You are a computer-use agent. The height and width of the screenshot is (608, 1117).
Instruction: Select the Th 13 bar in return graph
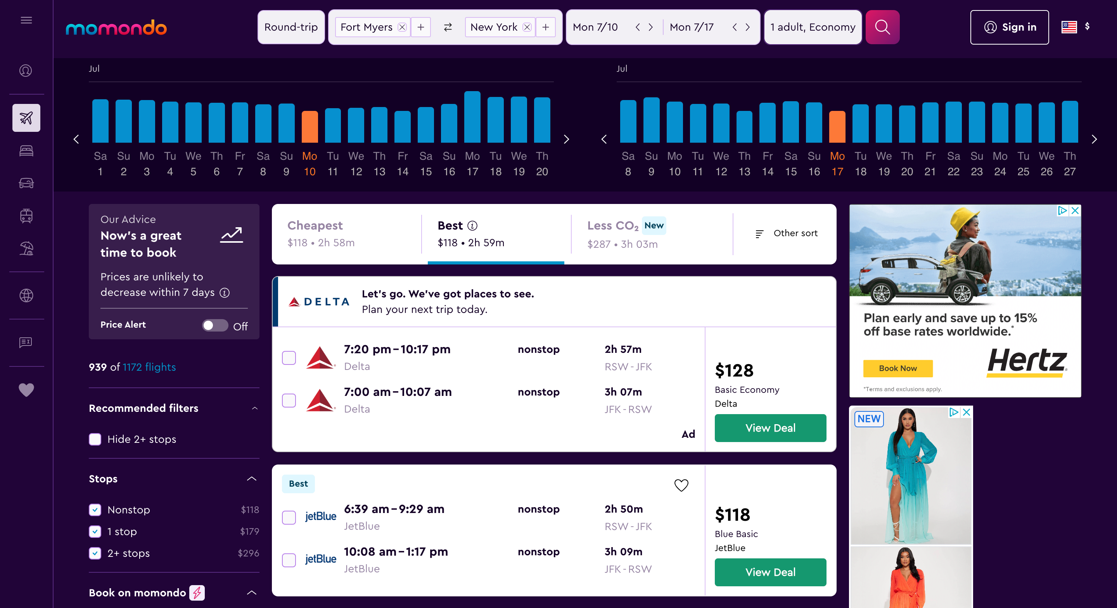click(x=744, y=127)
